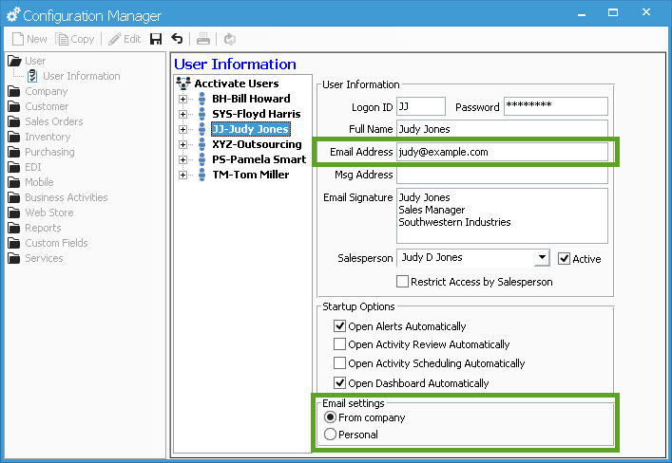
Task: Click the Edit toolbar button
Action: (x=125, y=39)
